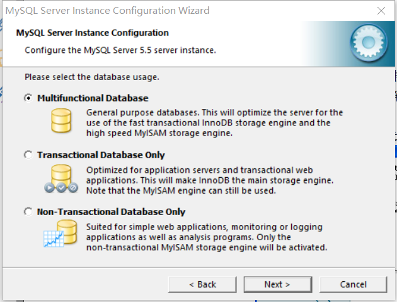Choose the Transactional Database Only radio button
The width and height of the screenshot is (397, 302).
(x=28, y=155)
